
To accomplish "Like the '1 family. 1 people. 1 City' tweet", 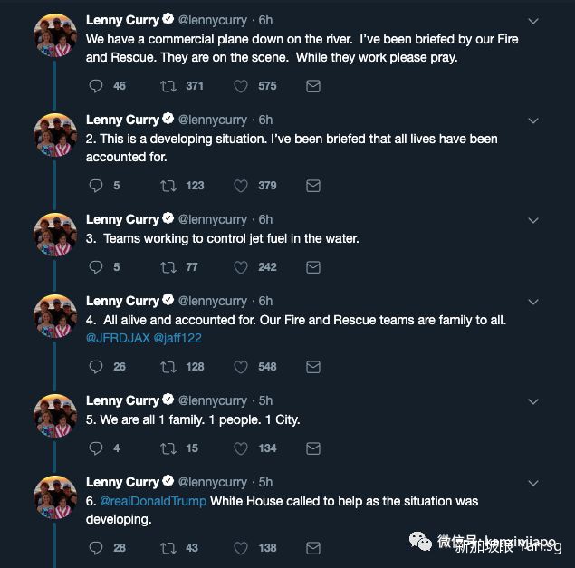I will pyautogui.click(x=241, y=448).
